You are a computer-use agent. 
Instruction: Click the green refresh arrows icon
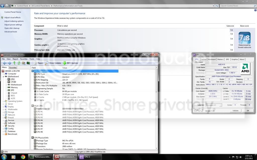[x=19, y=63]
